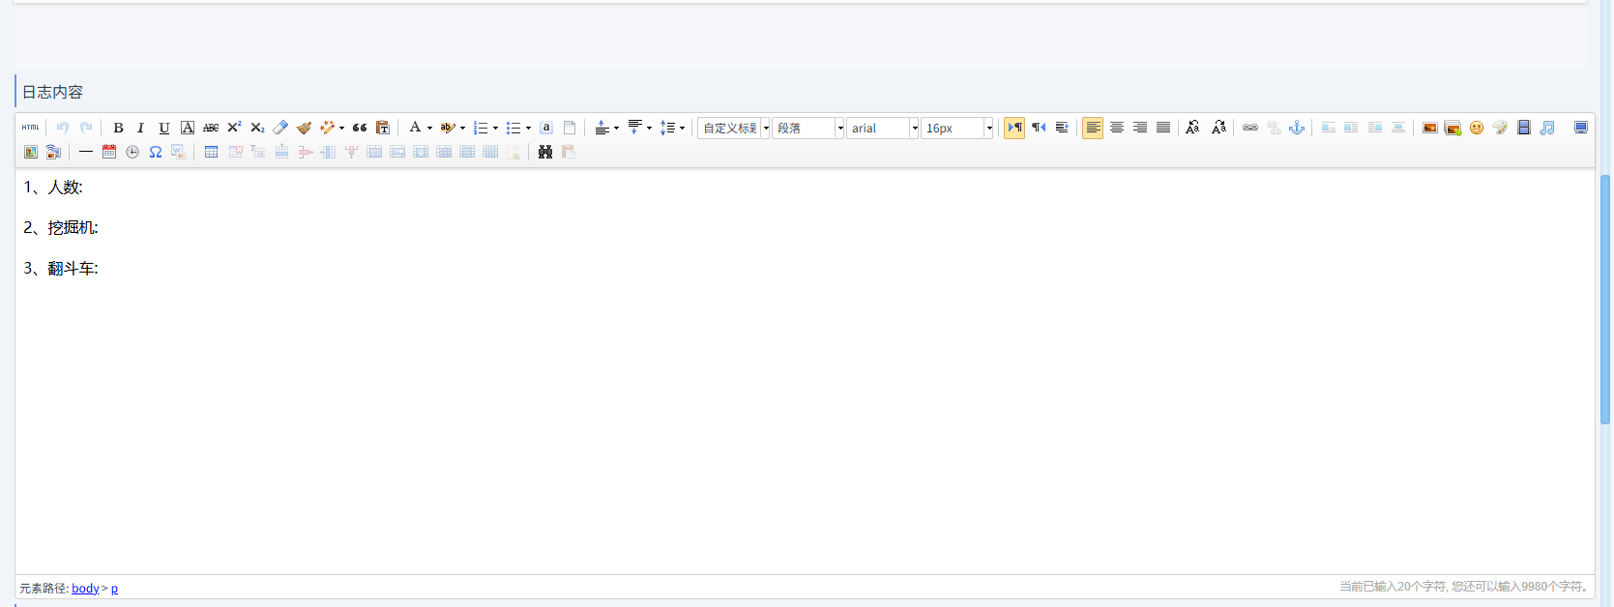
Task: Expand the ordered list style dropdown arrow
Action: click(x=495, y=128)
